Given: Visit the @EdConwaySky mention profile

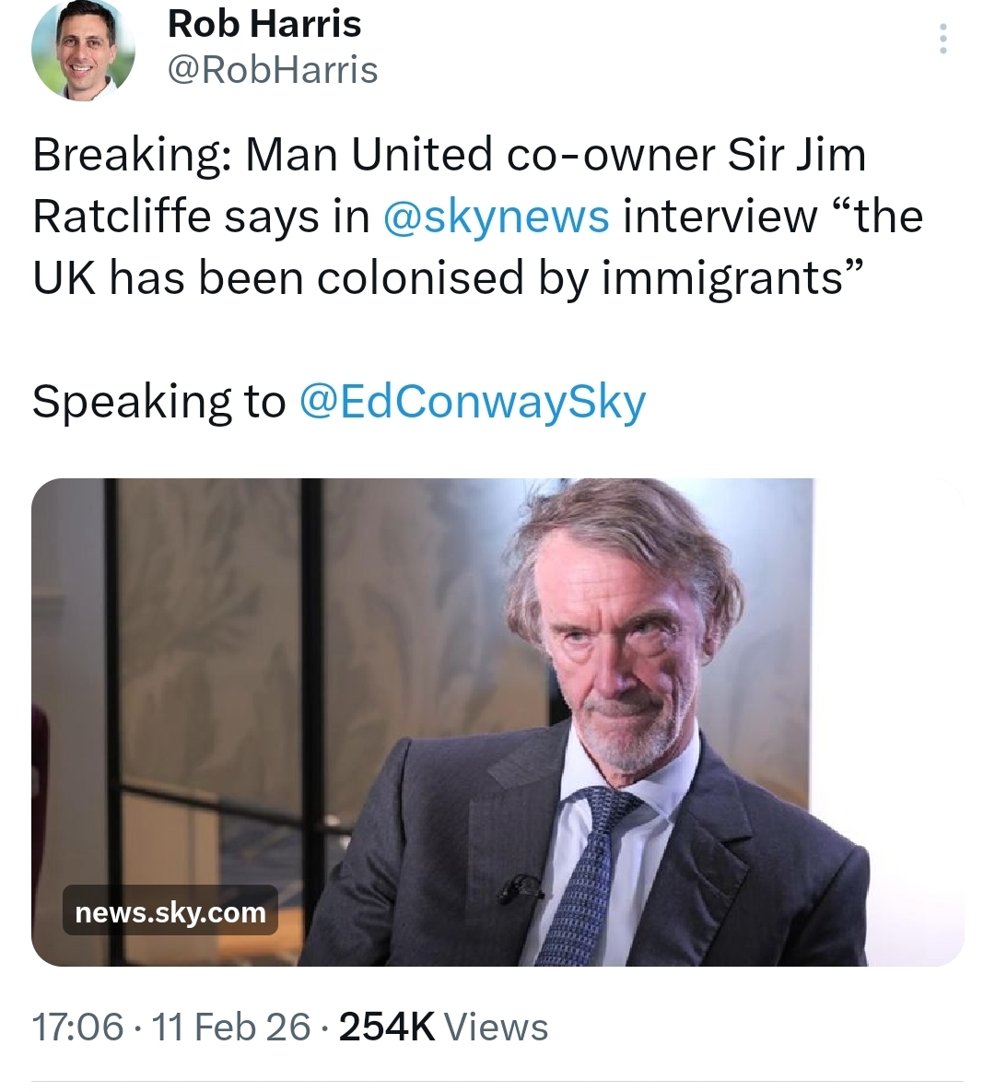Looking at the screenshot, I should click(473, 402).
